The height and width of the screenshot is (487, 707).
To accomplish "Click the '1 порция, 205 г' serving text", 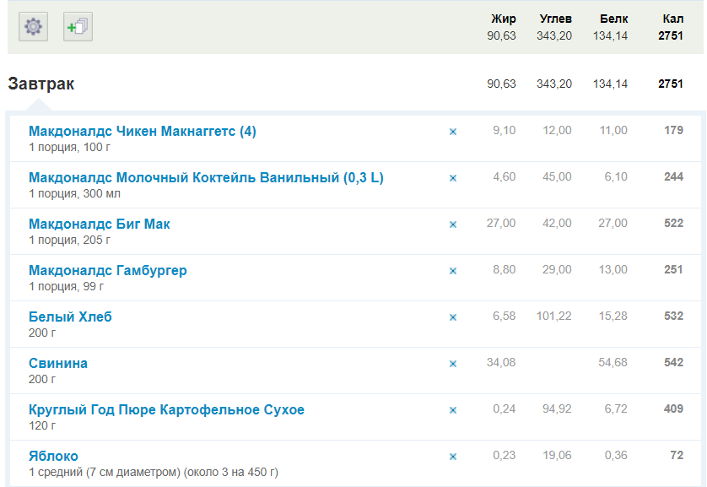I will [69, 241].
